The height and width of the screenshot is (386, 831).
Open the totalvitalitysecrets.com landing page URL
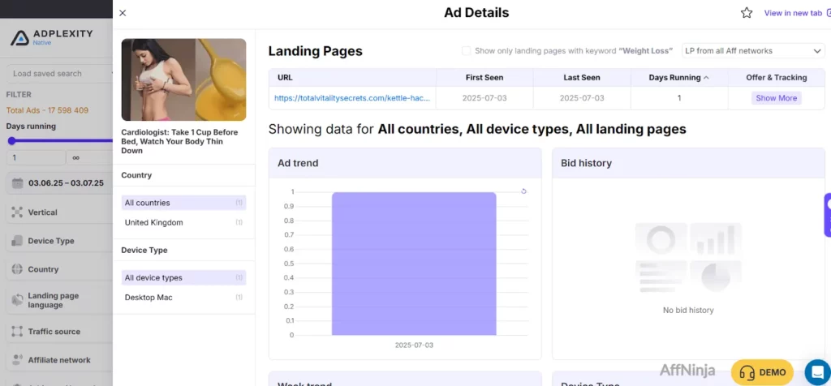pos(353,98)
